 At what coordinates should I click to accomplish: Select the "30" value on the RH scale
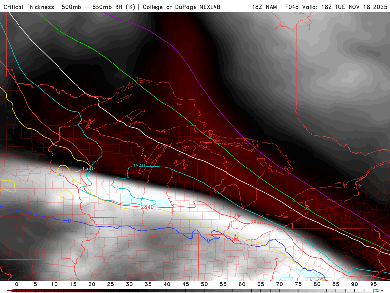[x=129, y=284]
